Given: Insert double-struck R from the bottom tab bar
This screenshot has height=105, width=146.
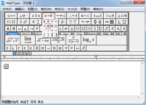Looking at the screenshot, I should (37, 48).
